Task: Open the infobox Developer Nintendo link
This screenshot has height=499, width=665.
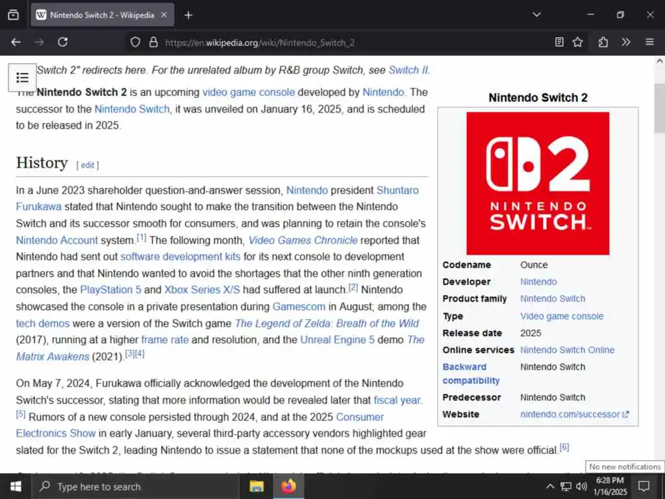Action: pyautogui.click(x=538, y=282)
